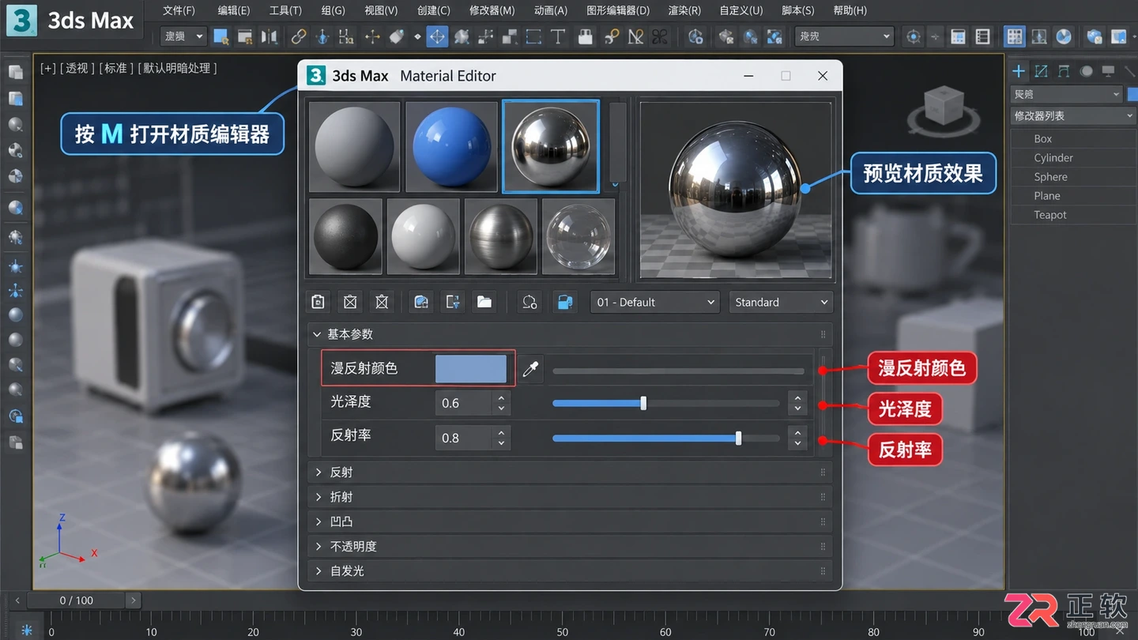
Task: Open the Hierarchy command panel tab
Action: click(1064, 71)
